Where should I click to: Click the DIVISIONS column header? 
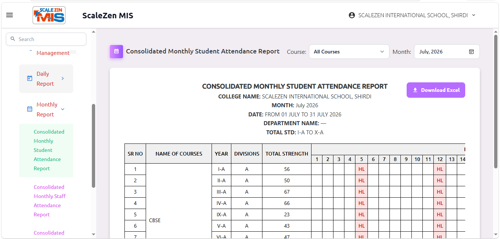[247, 154]
